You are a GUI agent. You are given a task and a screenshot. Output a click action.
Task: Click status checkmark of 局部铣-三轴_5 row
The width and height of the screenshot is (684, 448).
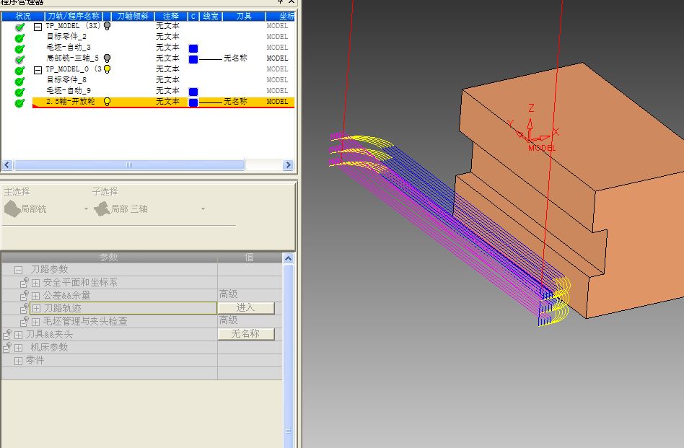click(x=19, y=60)
